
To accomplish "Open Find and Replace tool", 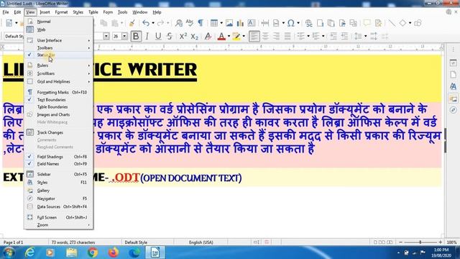I will click(179, 23).
